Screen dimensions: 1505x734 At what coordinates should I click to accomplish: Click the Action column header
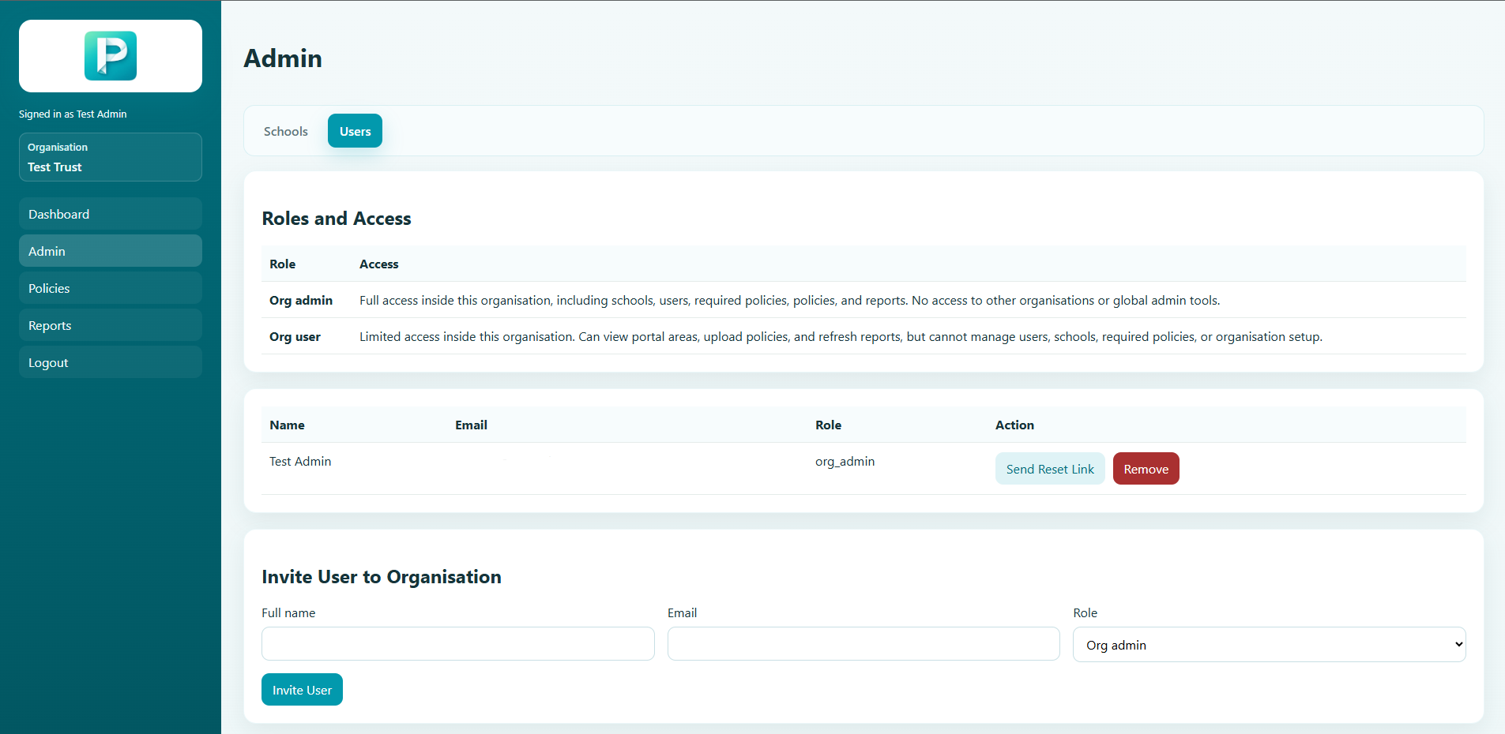[x=1014, y=425]
